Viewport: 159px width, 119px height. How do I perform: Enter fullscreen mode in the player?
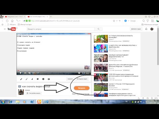(87, 73)
